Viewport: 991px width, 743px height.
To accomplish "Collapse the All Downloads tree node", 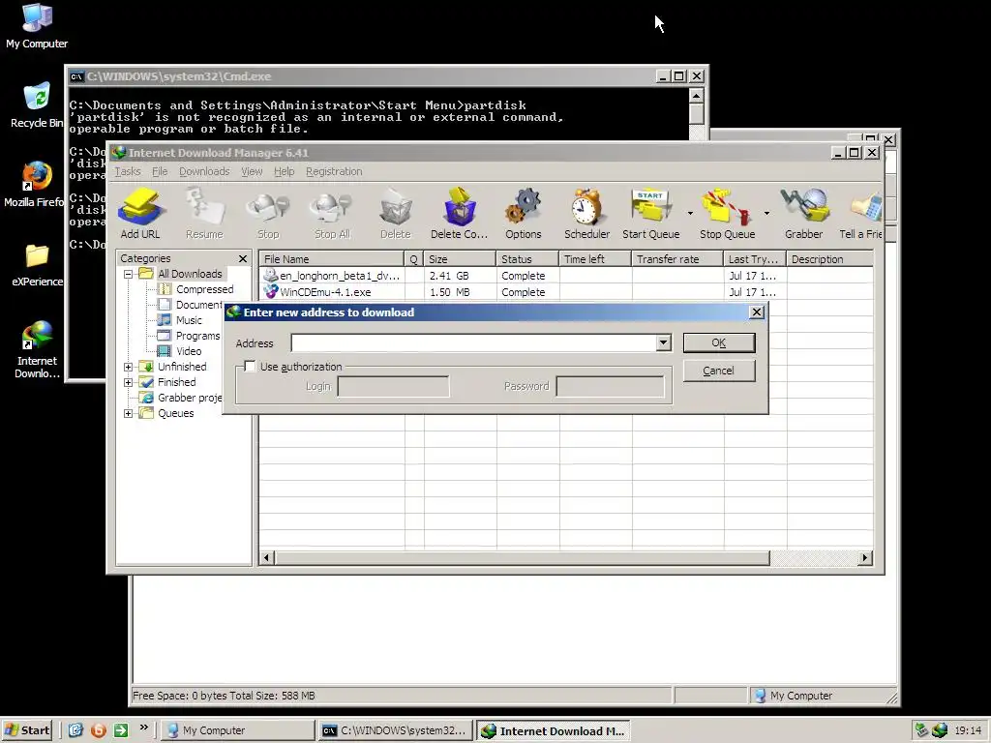I will click(129, 274).
